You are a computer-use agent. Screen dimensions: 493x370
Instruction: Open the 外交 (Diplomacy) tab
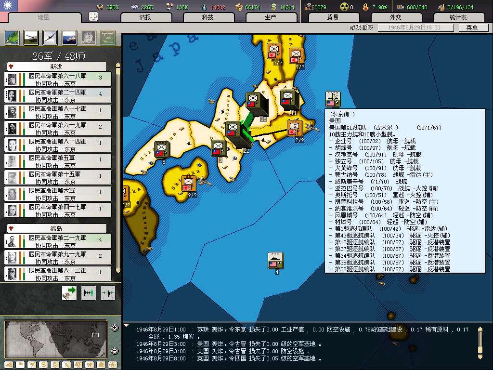[x=396, y=17]
